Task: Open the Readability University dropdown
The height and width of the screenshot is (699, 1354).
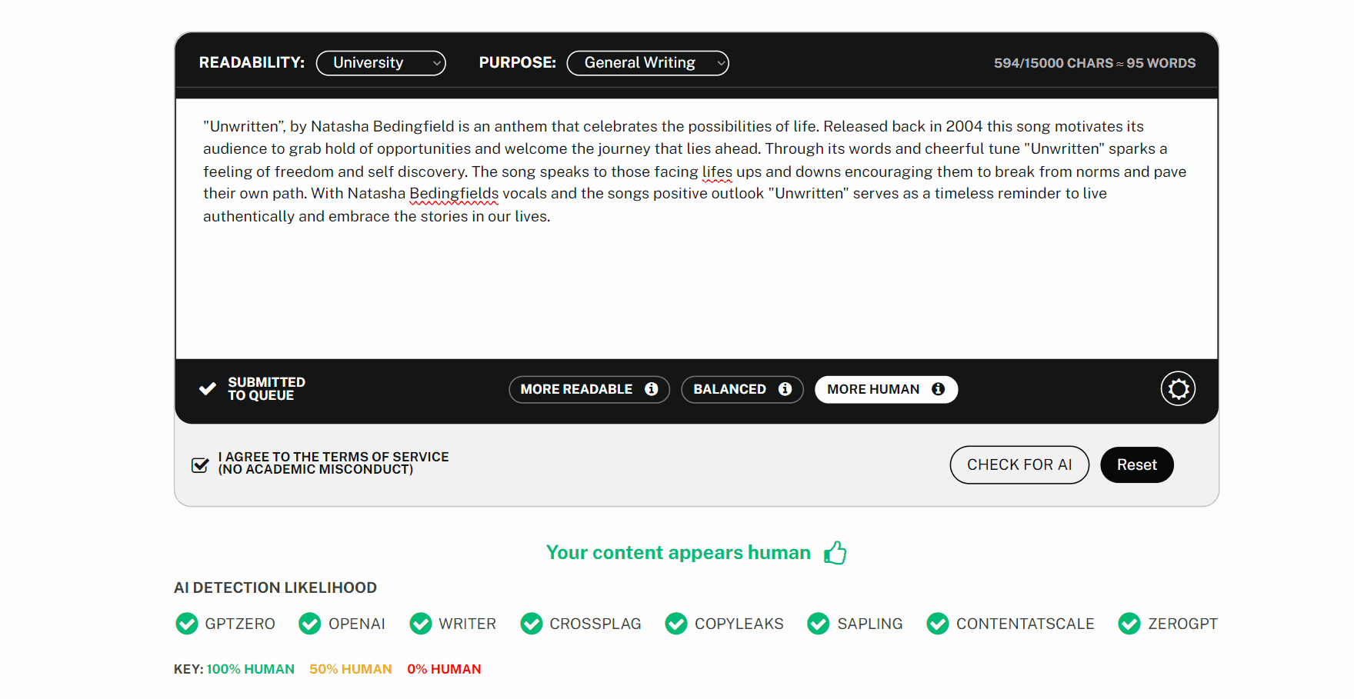Action: coord(381,63)
